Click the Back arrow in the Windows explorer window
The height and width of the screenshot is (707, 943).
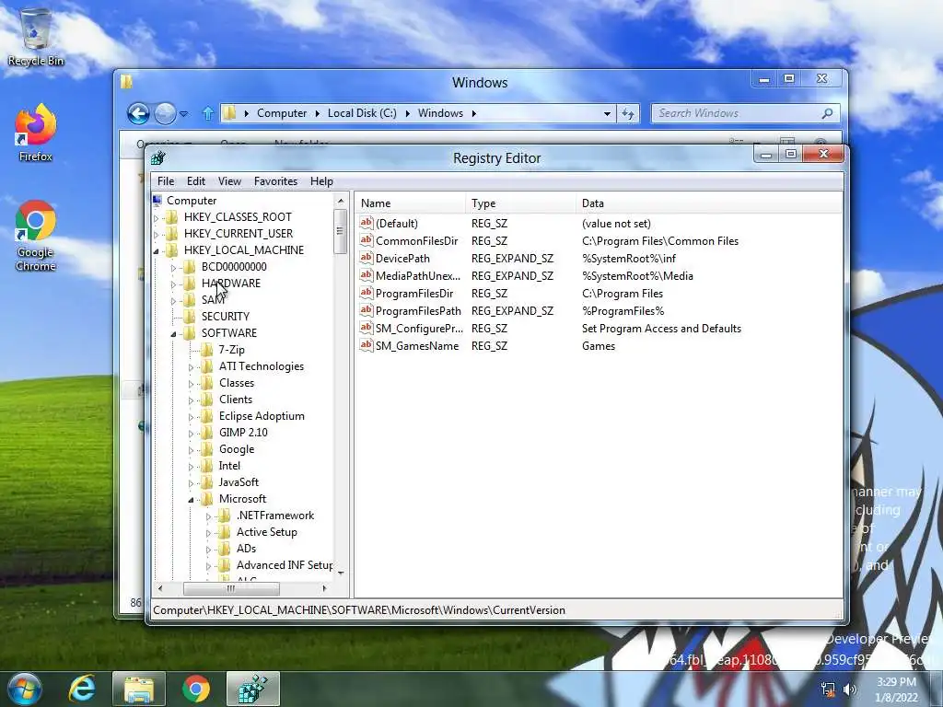click(x=138, y=113)
